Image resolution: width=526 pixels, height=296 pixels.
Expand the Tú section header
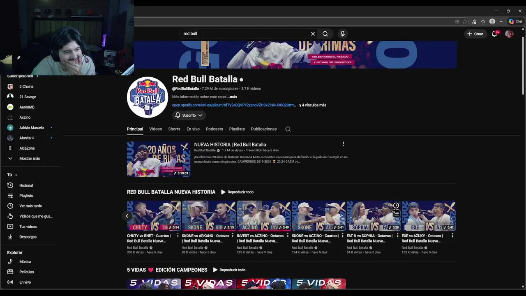click(x=12, y=175)
